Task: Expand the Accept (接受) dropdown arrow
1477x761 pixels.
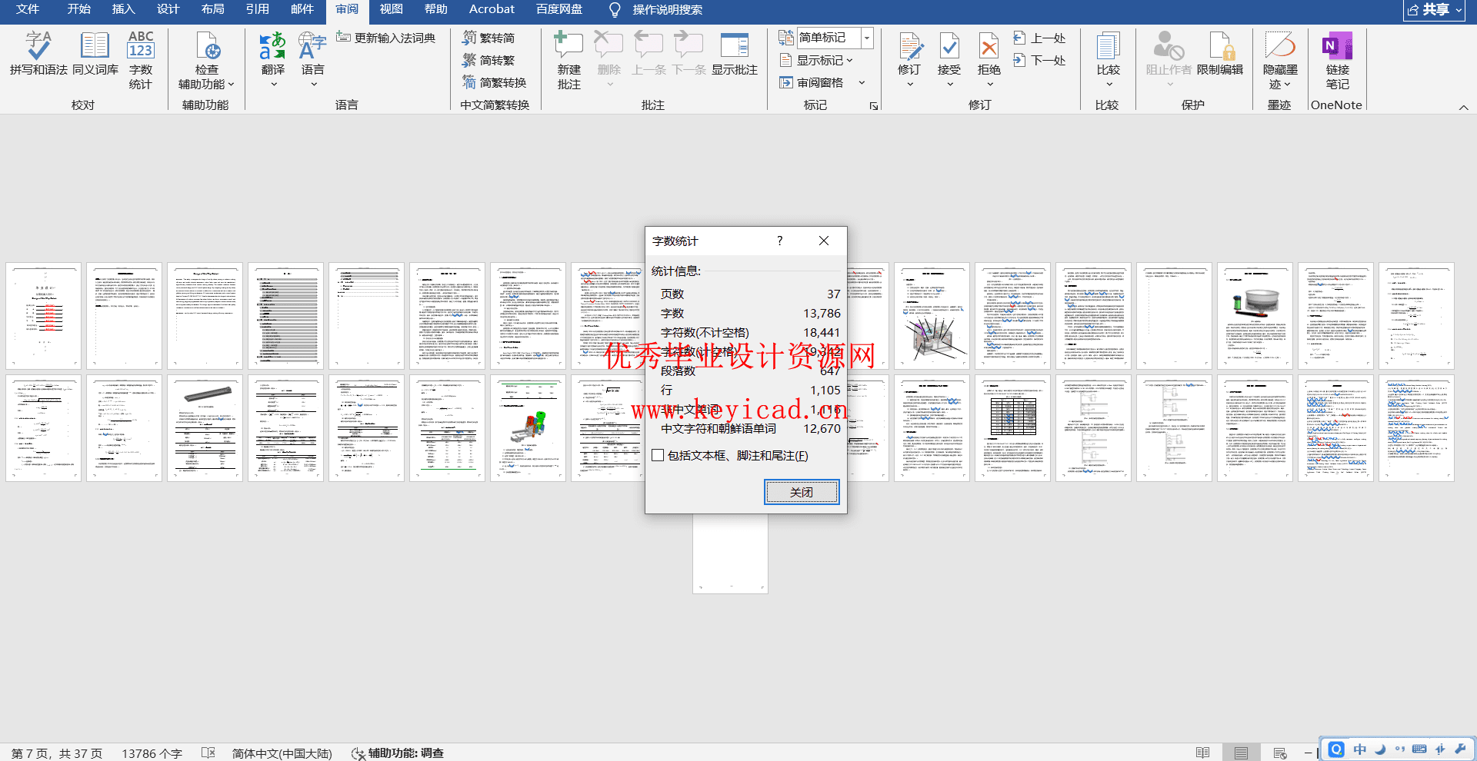Action: pyautogui.click(x=949, y=84)
